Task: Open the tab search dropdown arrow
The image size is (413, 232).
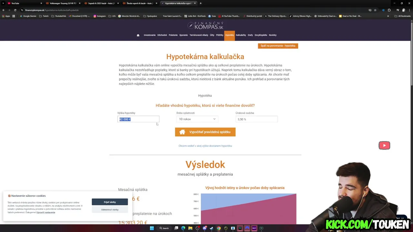Action: click(3, 3)
